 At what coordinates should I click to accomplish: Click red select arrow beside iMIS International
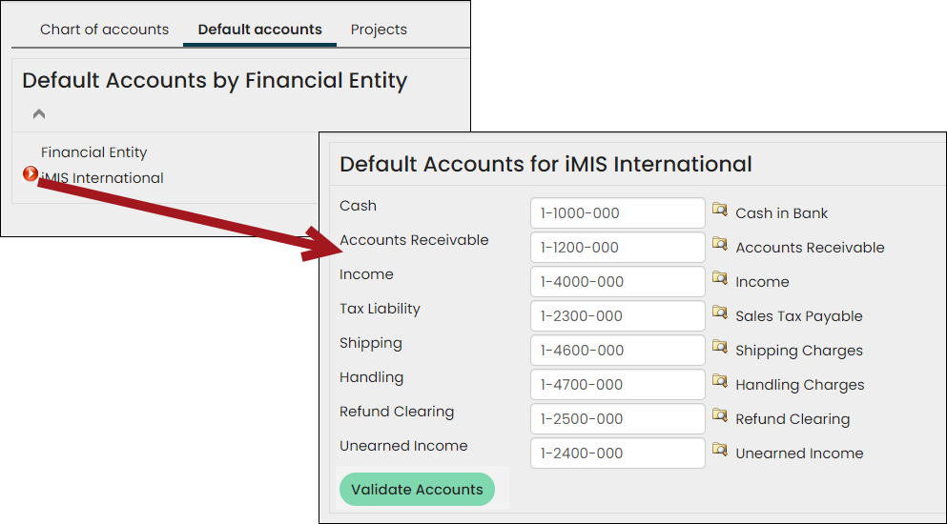31,173
